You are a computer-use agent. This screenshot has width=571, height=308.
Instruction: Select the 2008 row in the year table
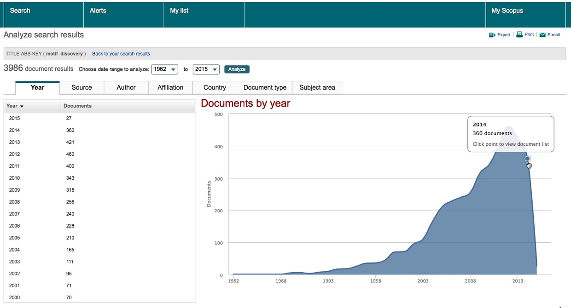click(100, 202)
